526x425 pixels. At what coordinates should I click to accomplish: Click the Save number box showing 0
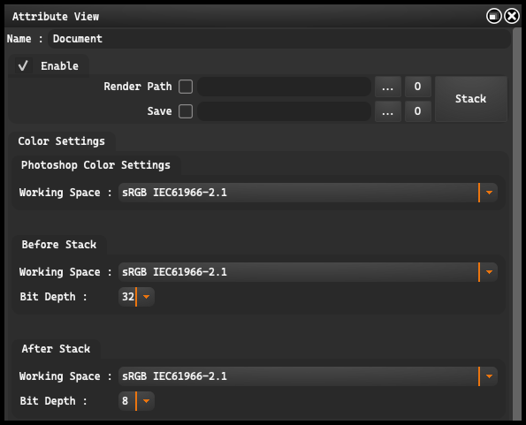(x=417, y=111)
